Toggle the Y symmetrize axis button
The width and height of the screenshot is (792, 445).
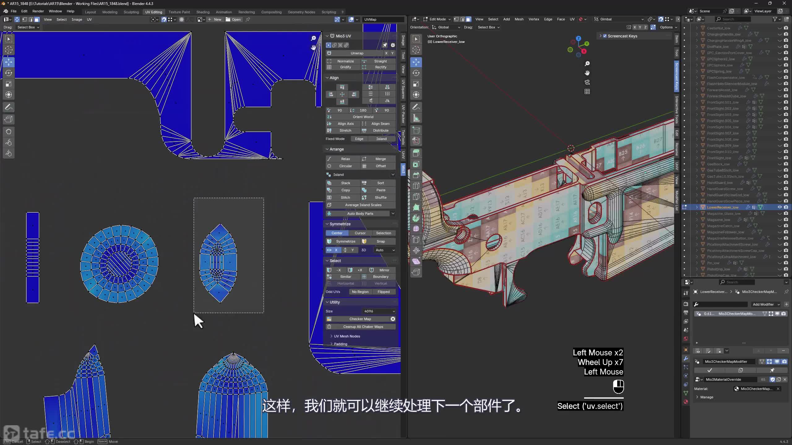(349, 250)
